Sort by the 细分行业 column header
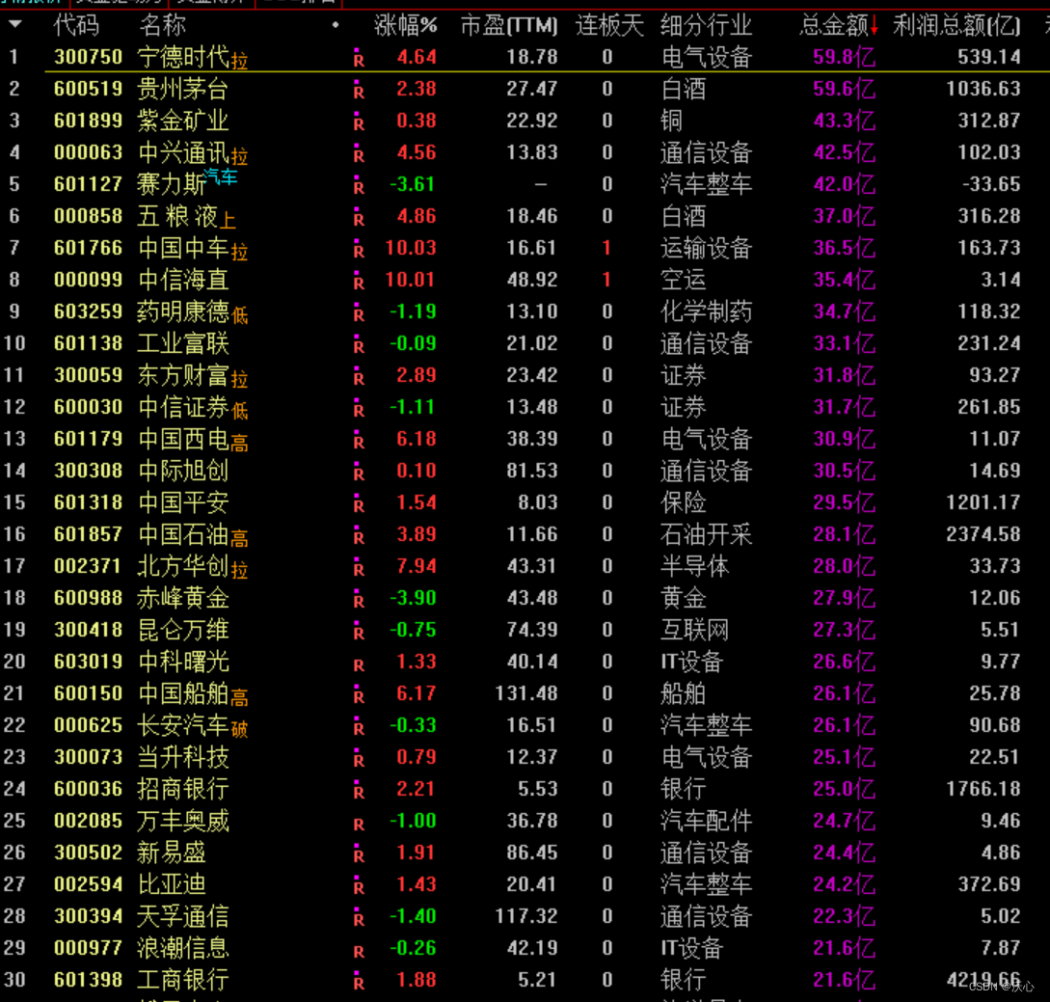Image resolution: width=1050 pixels, height=1002 pixels. (x=706, y=25)
